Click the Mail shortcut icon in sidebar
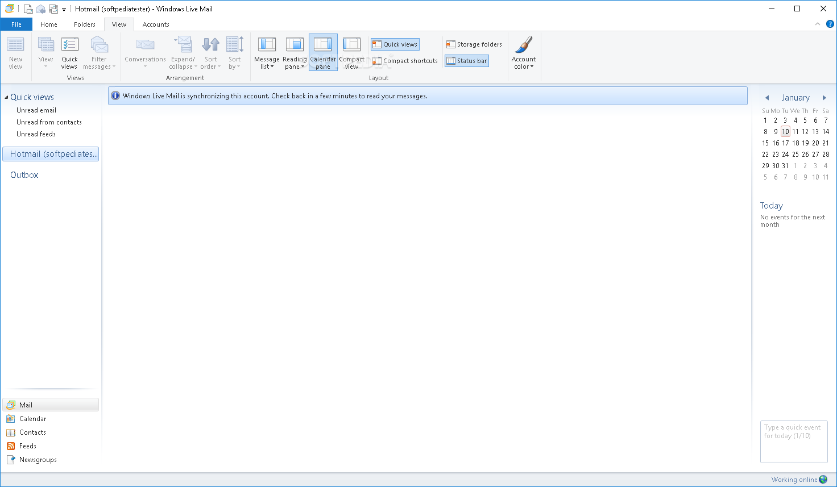 pos(11,405)
